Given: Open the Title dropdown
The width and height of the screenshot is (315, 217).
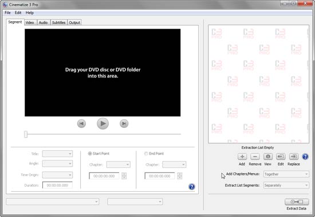Looking at the screenshot, I should (x=57, y=154).
